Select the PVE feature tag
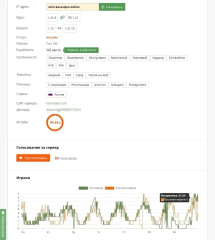The width and height of the screenshot is (215, 240). click(61, 65)
